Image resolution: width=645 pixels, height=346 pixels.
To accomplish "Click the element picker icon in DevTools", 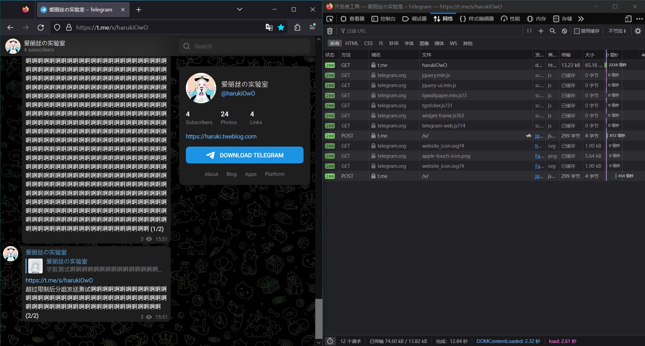I will pos(330,19).
